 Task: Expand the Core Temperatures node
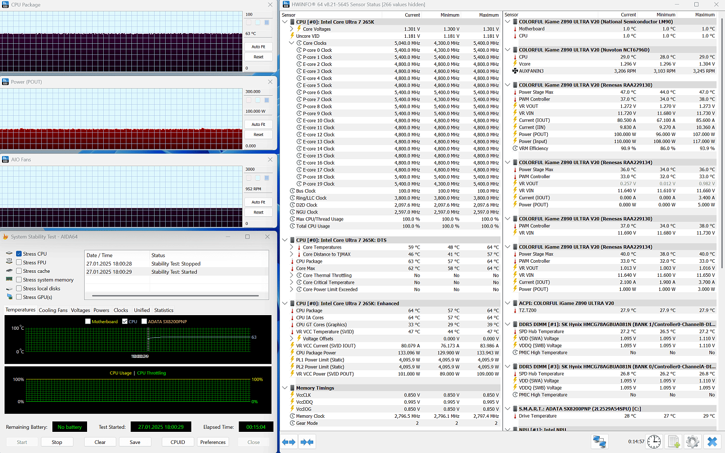(292, 247)
